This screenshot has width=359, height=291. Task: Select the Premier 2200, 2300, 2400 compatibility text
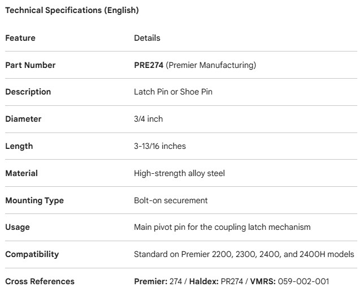point(244,254)
